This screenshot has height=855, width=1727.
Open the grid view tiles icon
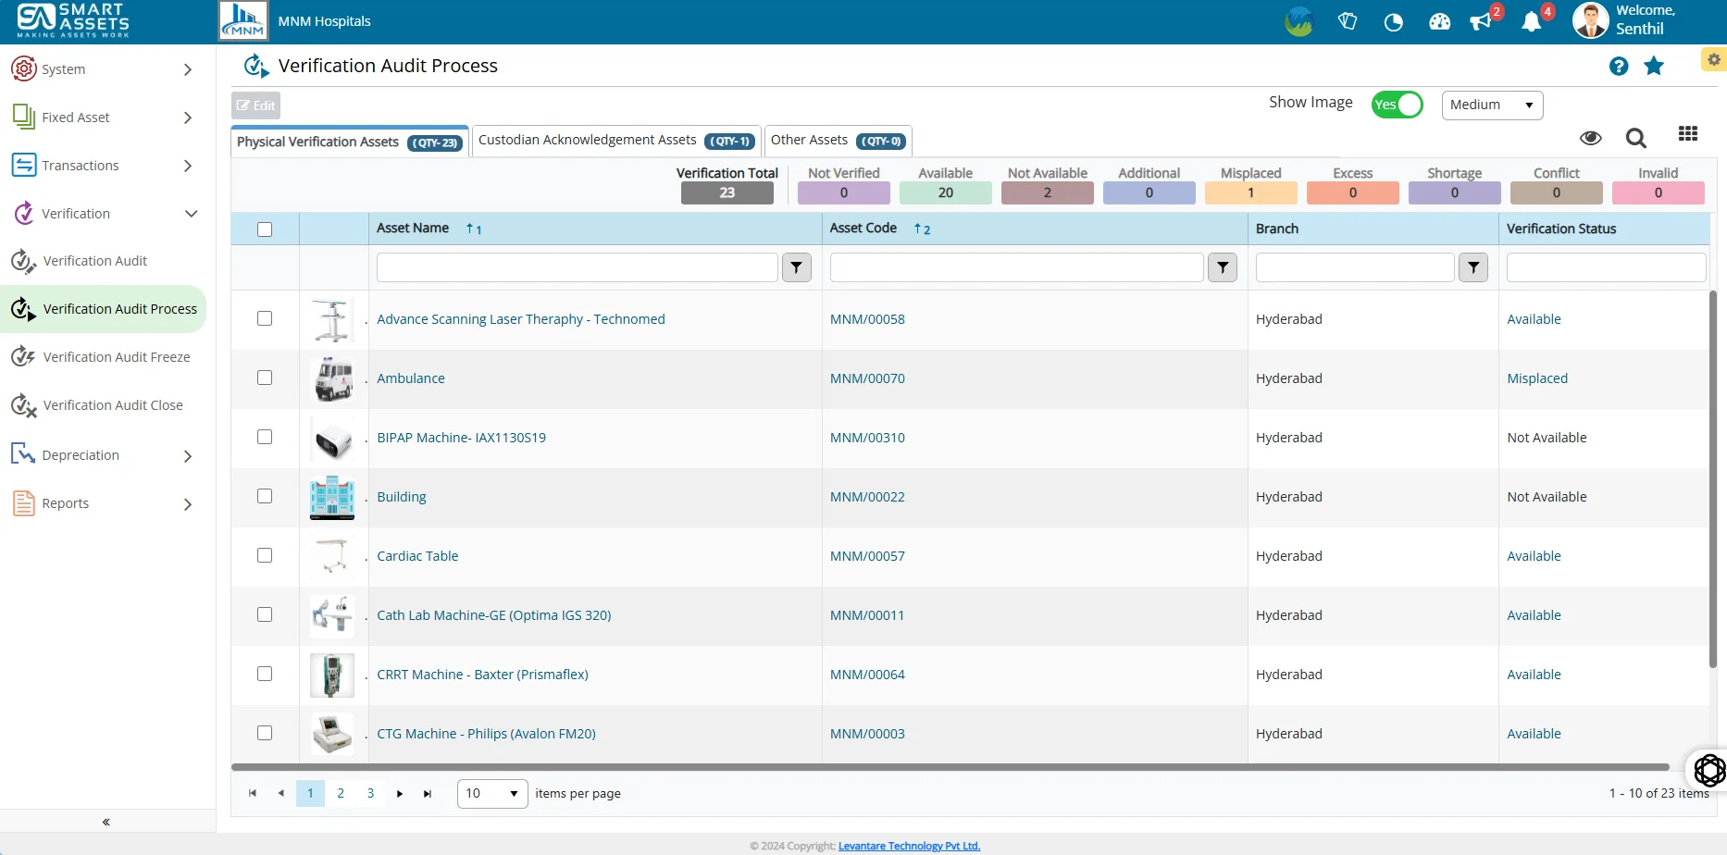pos(1688,134)
